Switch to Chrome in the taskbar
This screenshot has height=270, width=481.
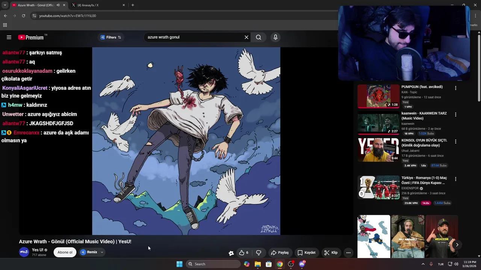[280, 264]
